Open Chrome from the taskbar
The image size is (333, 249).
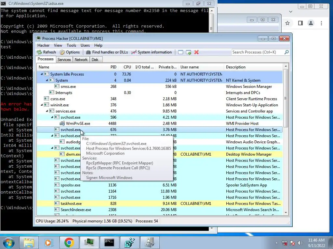[x=69, y=243]
